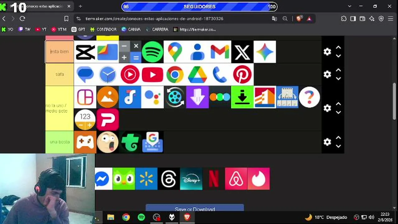398x224 pixels.
Task: Pick the Google Maps pin icon
Action: [175, 52]
